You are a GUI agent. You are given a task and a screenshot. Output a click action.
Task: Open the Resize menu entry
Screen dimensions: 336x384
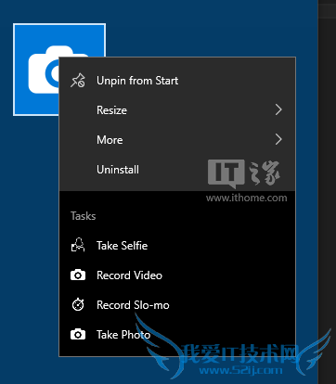click(x=177, y=110)
